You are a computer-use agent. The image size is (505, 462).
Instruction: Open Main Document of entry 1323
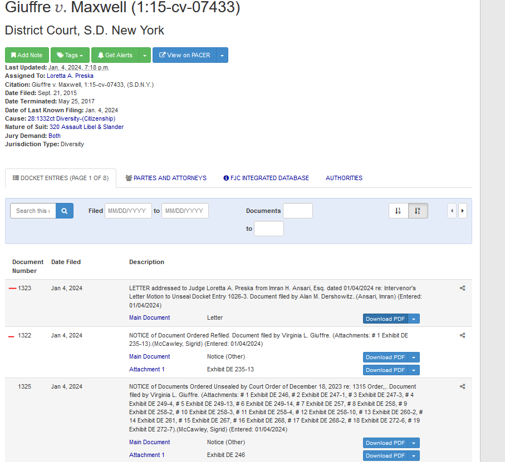click(x=149, y=317)
